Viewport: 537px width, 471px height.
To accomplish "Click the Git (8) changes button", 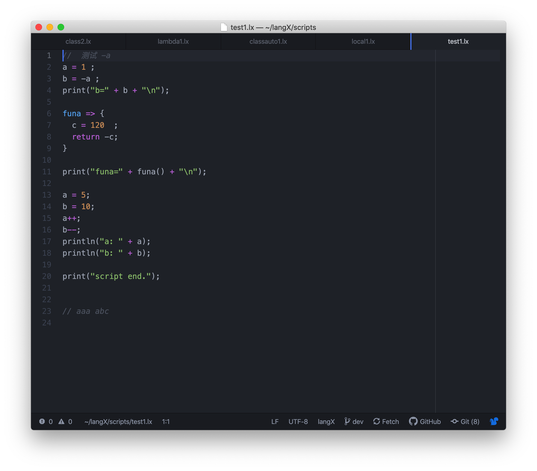I will tap(470, 421).
